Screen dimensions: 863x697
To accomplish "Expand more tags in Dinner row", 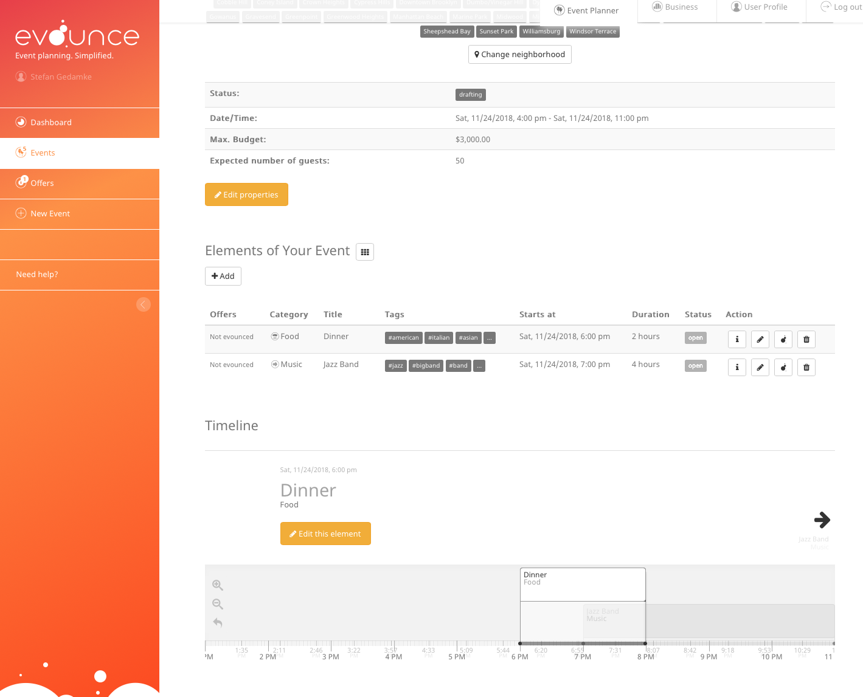I will pos(490,338).
